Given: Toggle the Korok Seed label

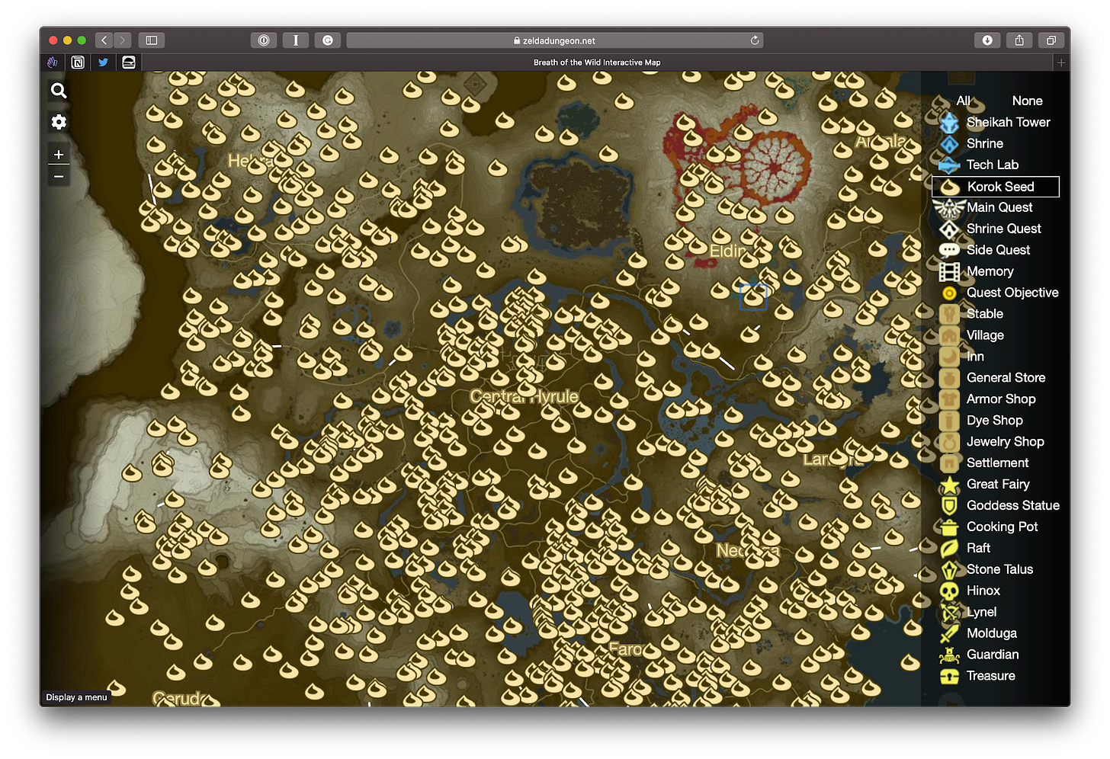Looking at the screenshot, I should [1000, 187].
